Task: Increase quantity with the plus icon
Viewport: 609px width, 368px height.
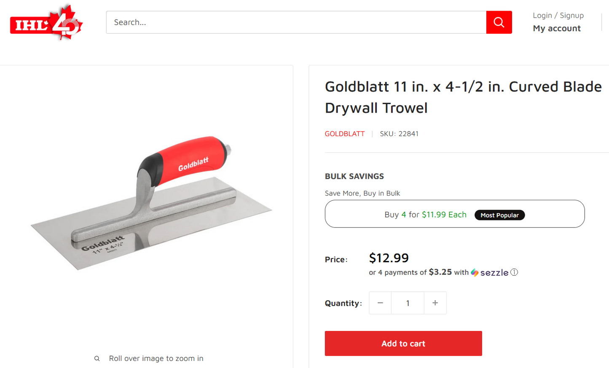Action: [435, 303]
